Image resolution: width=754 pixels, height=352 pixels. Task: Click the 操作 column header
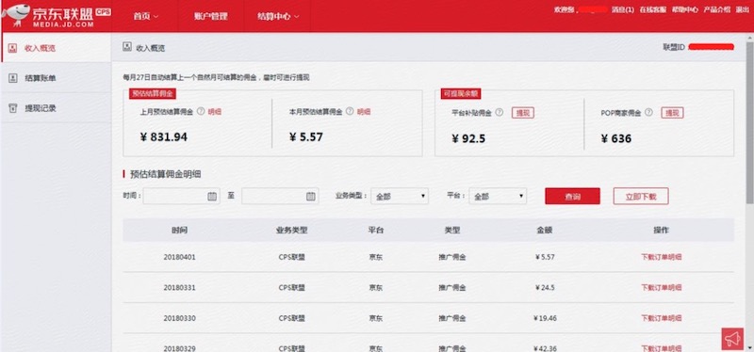click(662, 230)
